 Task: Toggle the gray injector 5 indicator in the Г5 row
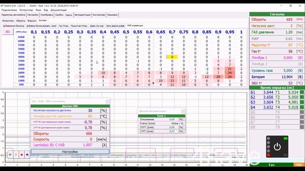point(302,112)
